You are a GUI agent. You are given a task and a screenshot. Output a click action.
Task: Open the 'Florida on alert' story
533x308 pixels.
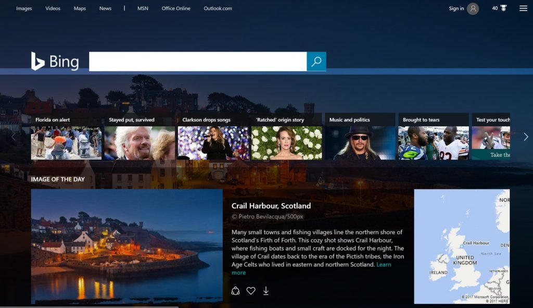66,137
